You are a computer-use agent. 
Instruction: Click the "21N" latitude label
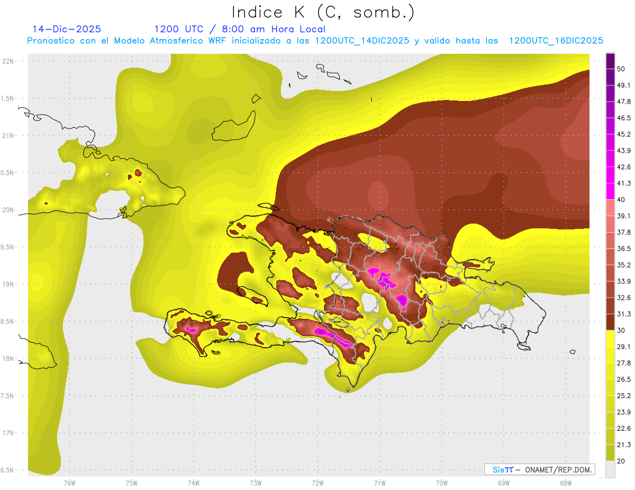[8, 135]
